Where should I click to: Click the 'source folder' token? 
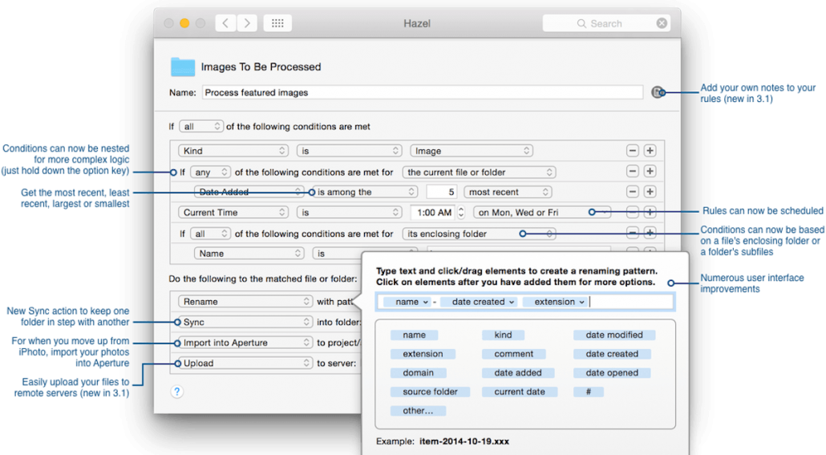coord(430,392)
